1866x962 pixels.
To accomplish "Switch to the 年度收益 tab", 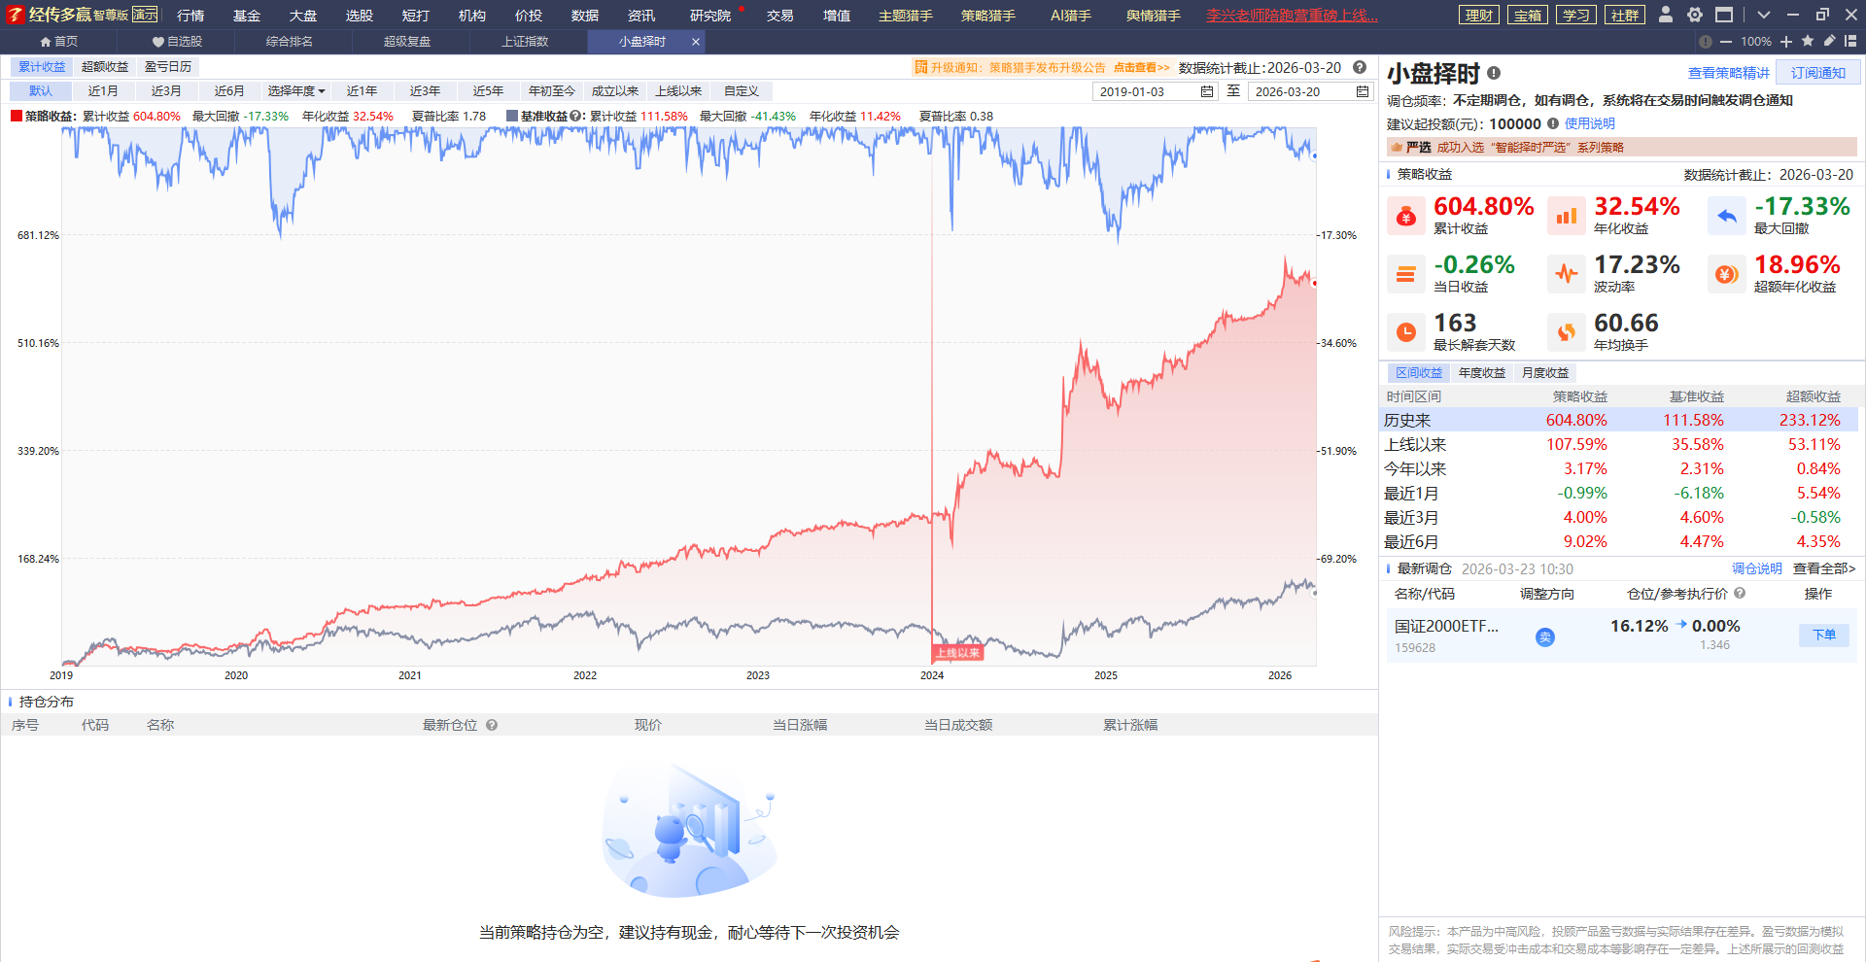I will (x=1481, y=373).
